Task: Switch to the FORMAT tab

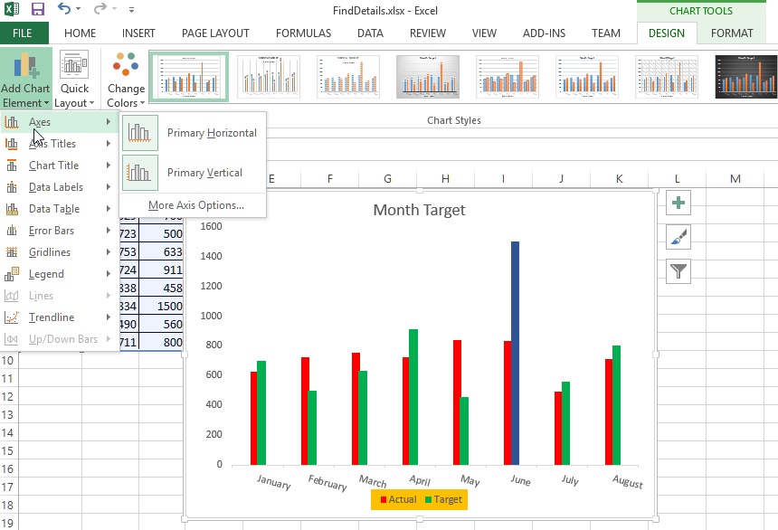Action: [x=732, y=33]
